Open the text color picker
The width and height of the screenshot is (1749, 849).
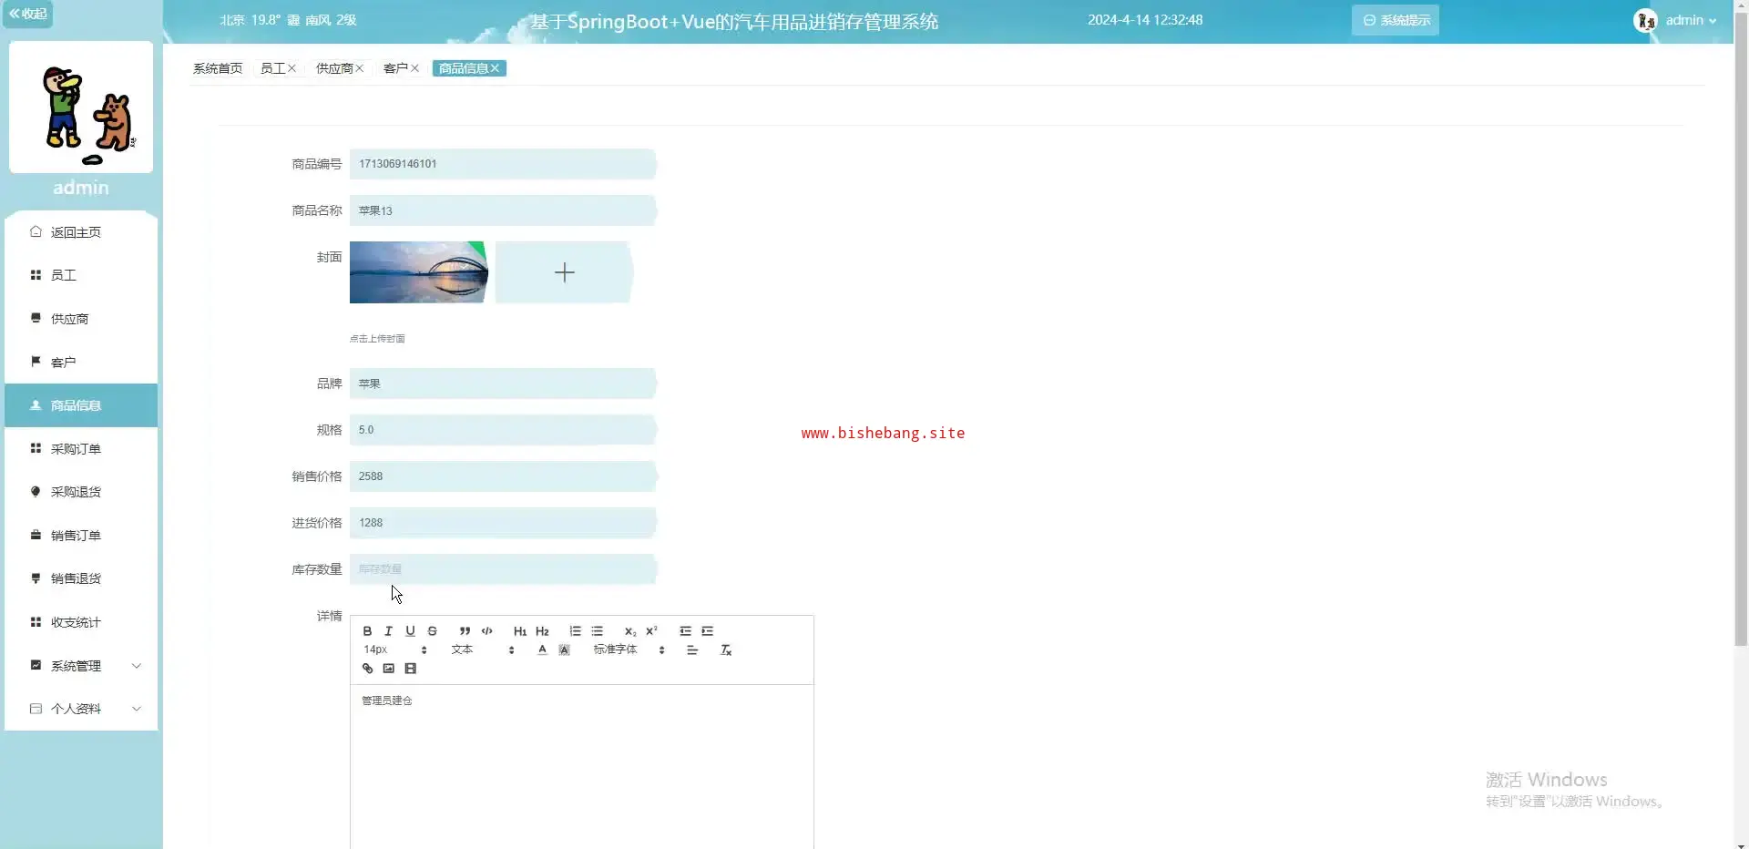[x=542, y=650]
